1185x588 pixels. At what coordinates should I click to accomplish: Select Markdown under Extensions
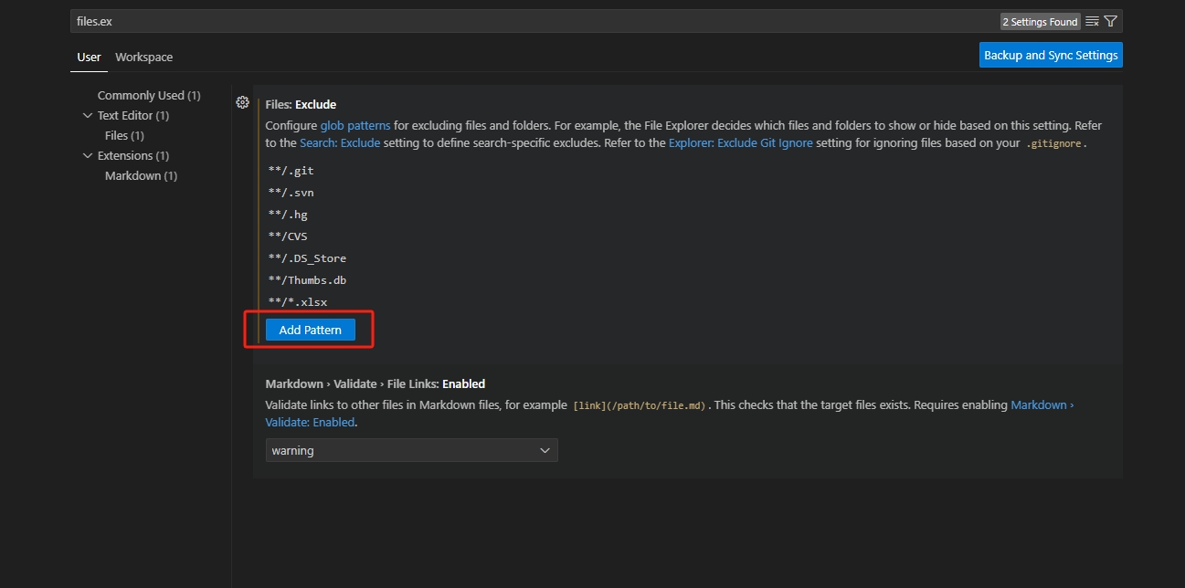[132, 176]
